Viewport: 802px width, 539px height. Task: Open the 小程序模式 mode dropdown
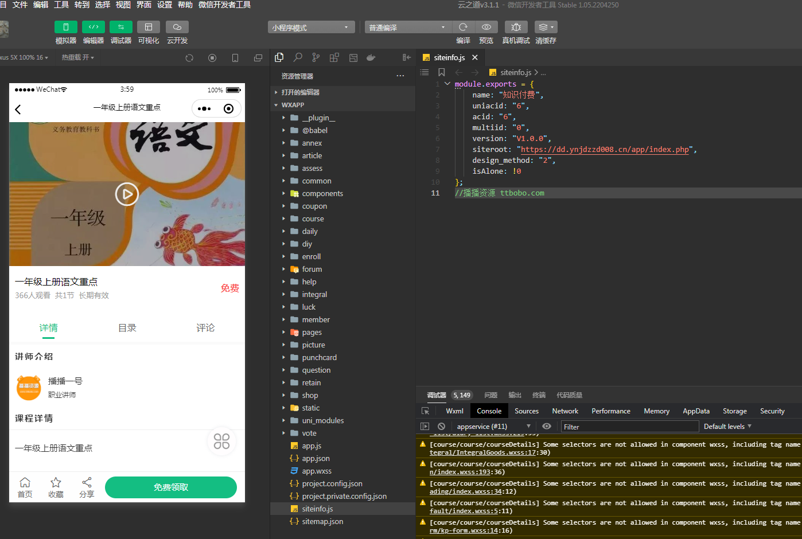312,27
